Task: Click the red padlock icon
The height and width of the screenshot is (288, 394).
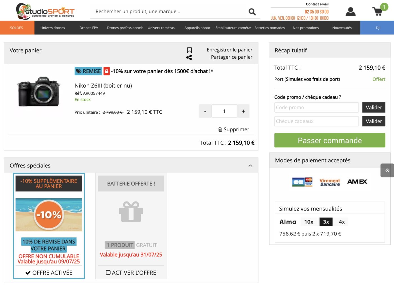Action: point(107,71)
